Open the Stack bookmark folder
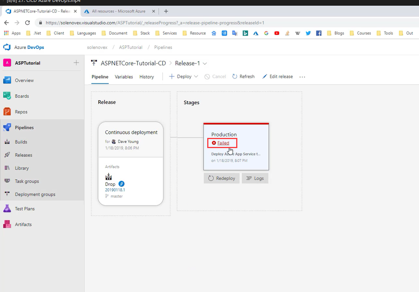Screen dimensions: 419x292 (x=142, y=33)
